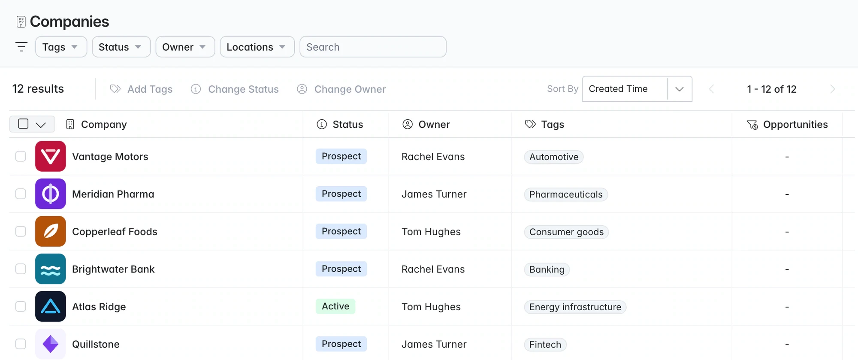Click the Pharmaceuticals tag chip

click(566, 194)
